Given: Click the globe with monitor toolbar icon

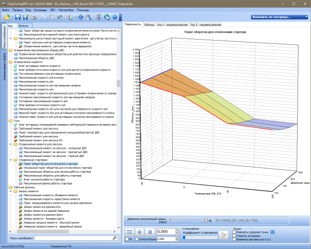Looking at the screenshot, I should pyautogui.click(x=107, y=17).
